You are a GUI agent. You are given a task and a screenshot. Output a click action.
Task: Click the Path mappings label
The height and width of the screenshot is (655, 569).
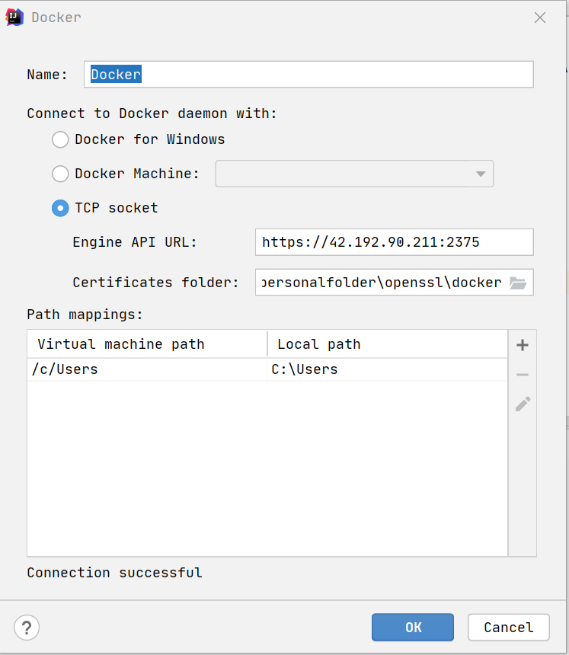(x=85, y=315)
